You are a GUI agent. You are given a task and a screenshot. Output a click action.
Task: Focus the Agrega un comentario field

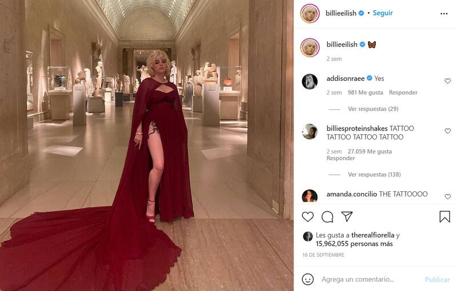(x=370, y=280)
